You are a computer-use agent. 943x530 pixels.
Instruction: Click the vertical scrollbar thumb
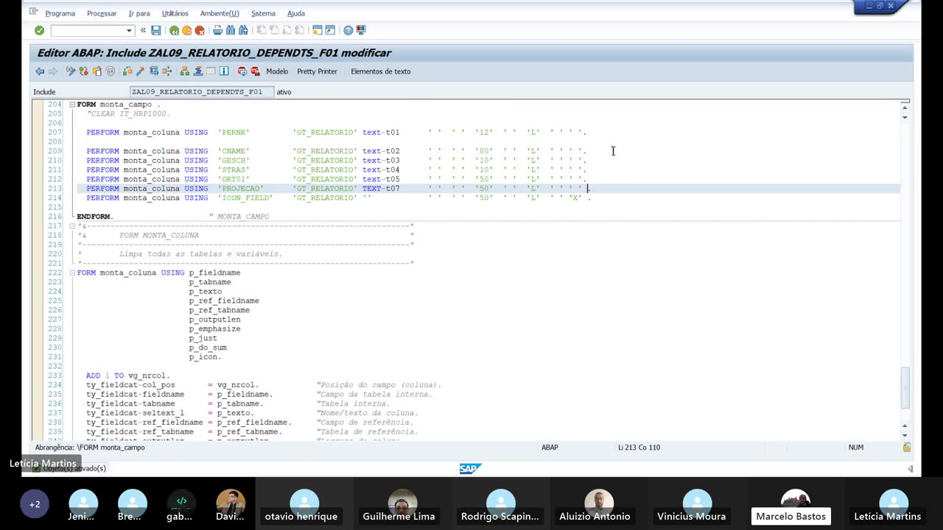pos(905,388)
